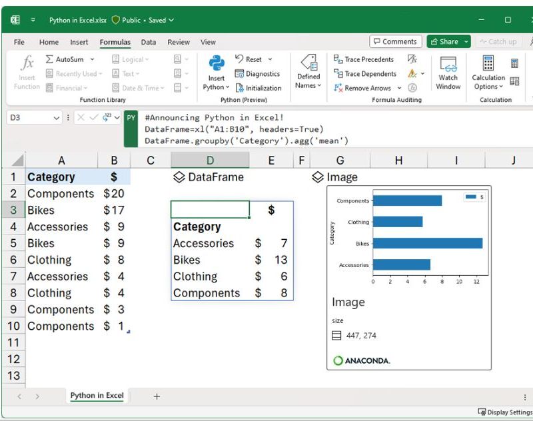Switch to the View tab

(208, 42)
